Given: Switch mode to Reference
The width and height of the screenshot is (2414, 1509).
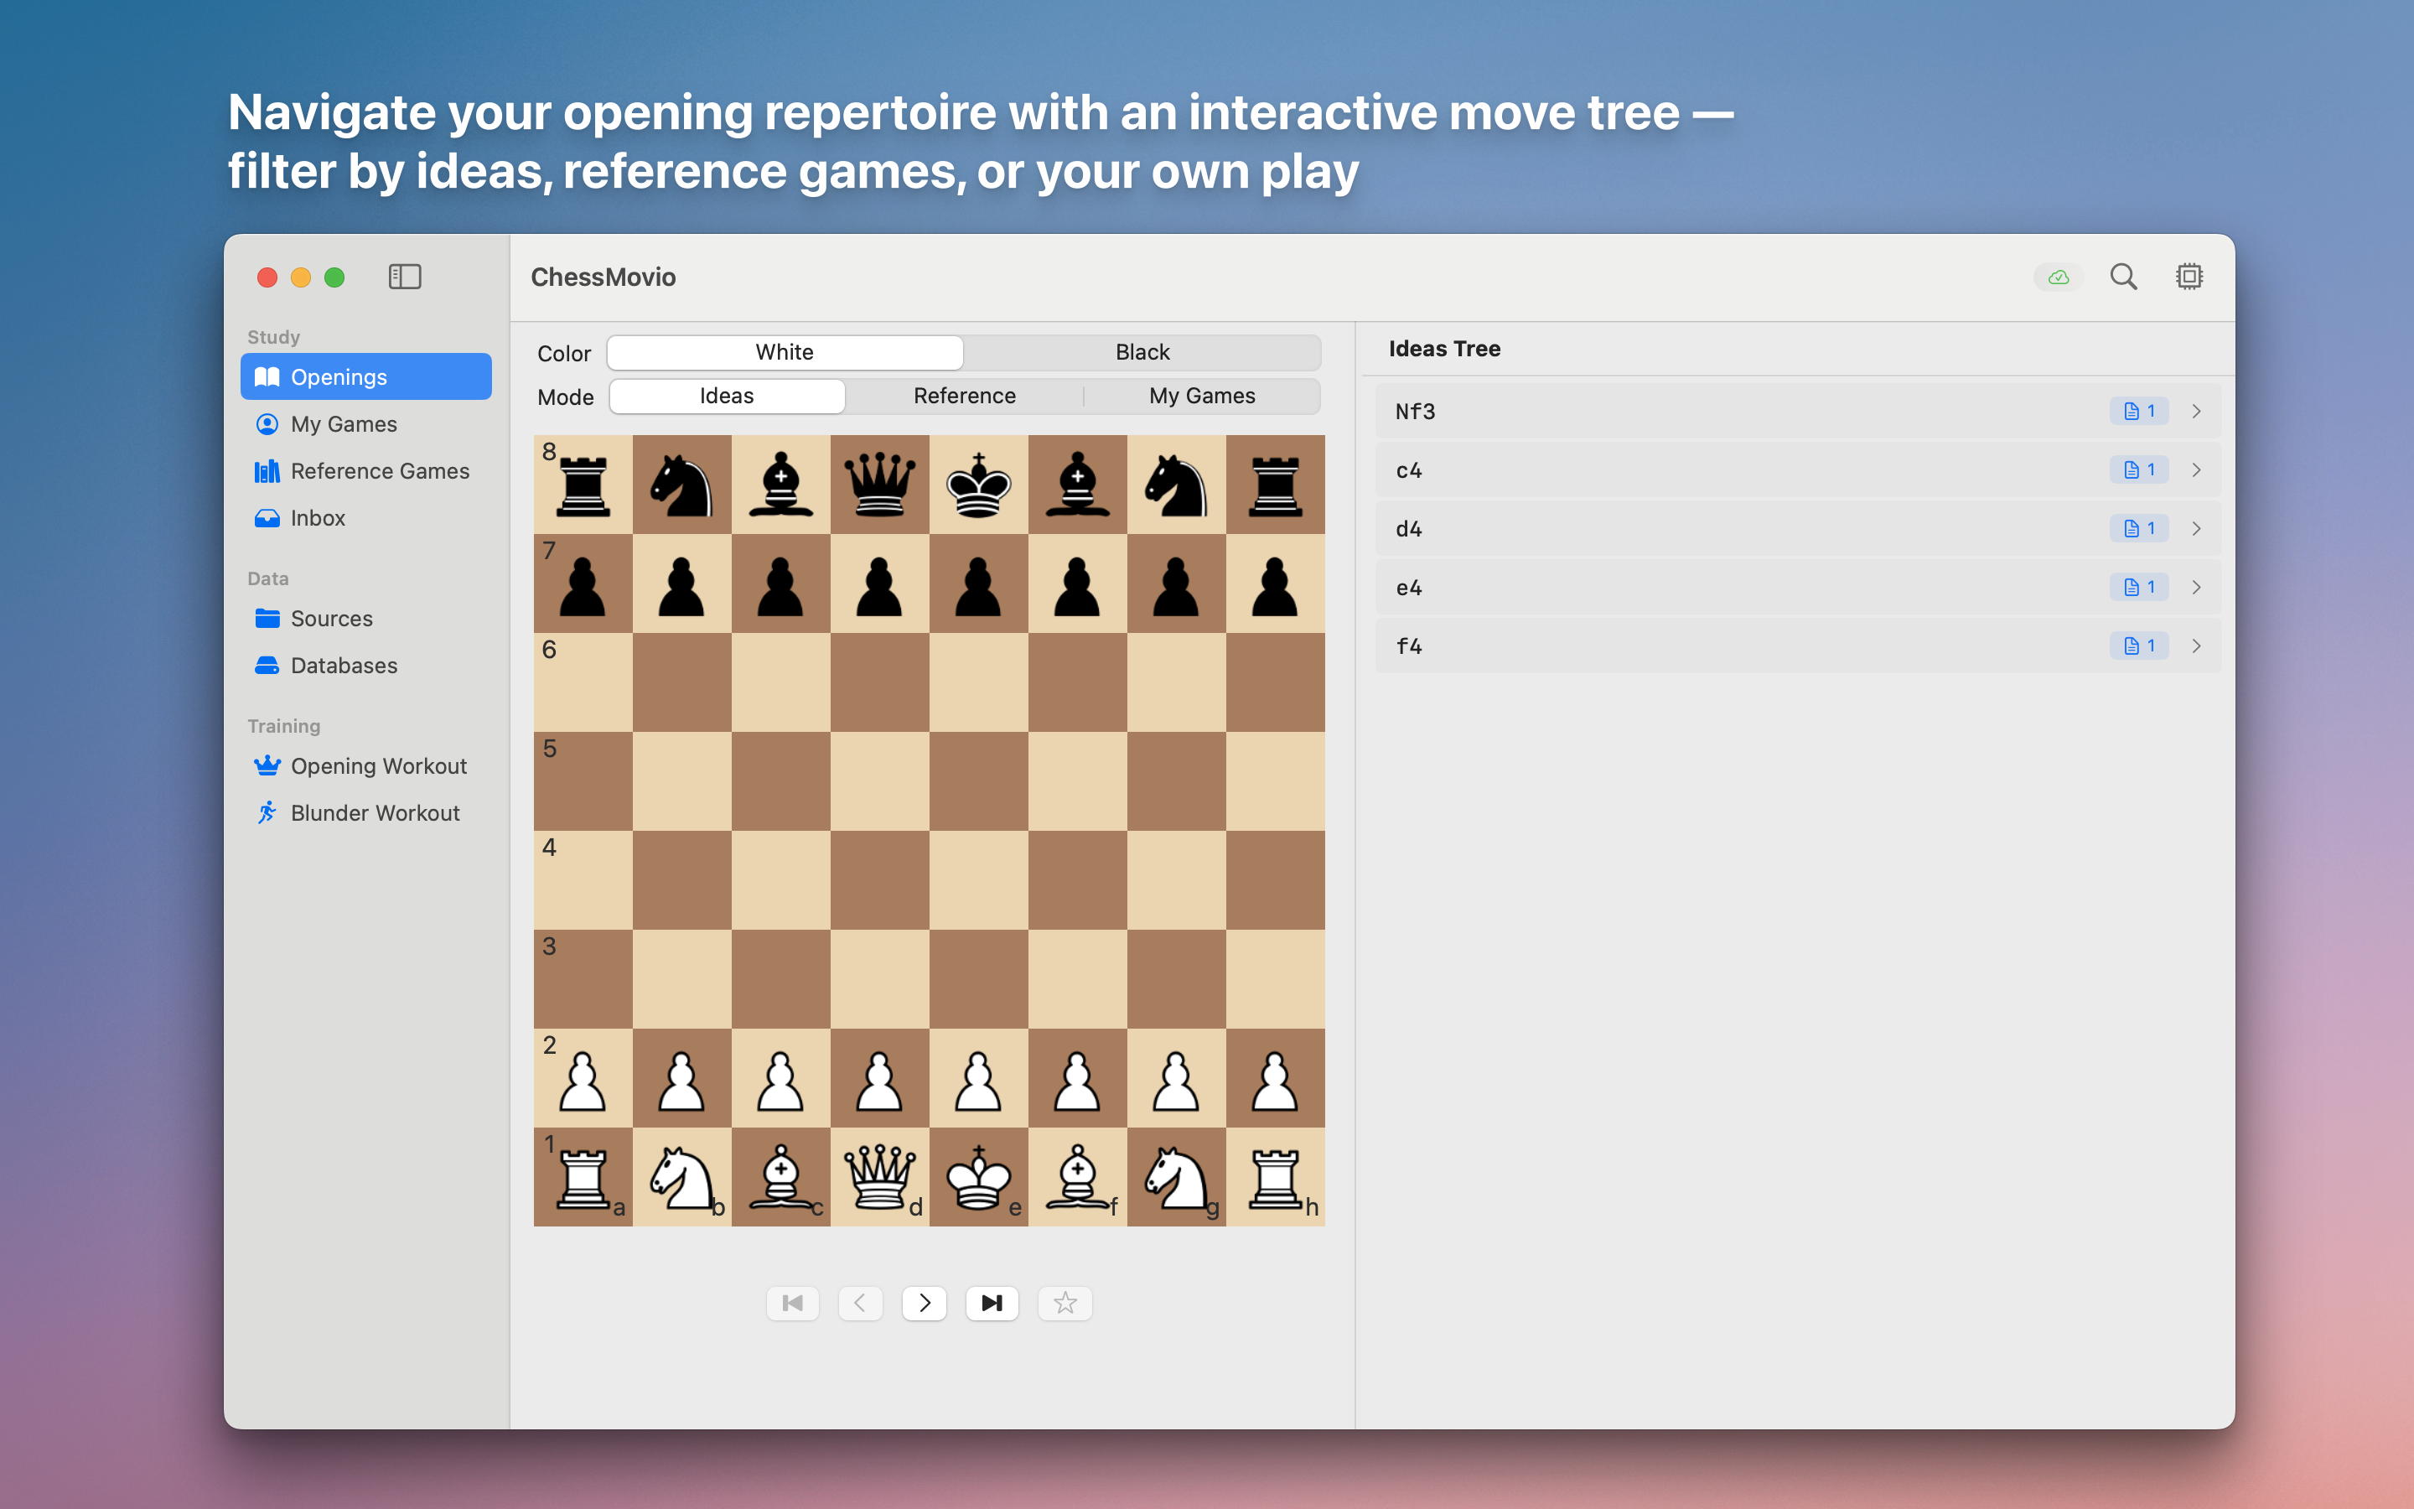Looking at the screenshot, I should click(964, 395).
